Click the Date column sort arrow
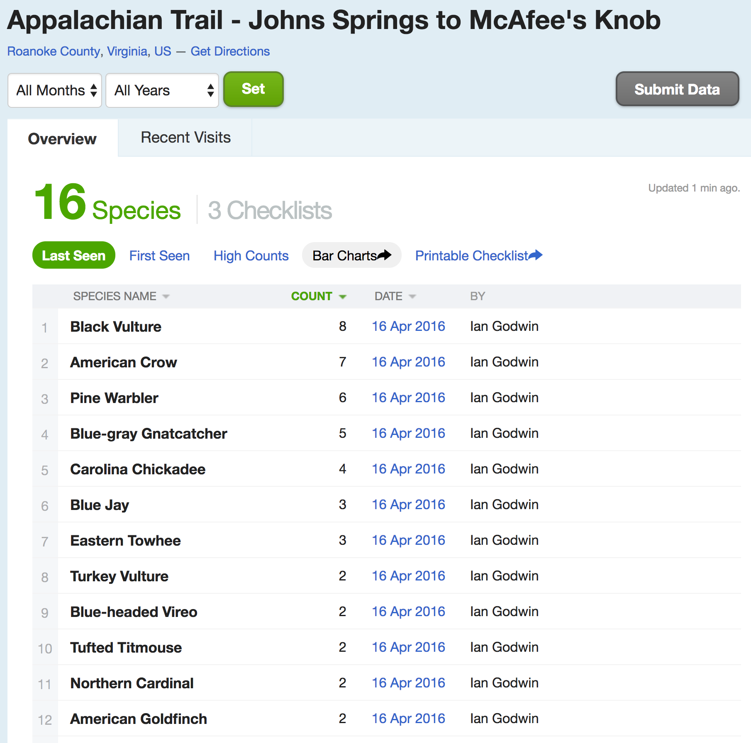 click(x=412, y=296)
